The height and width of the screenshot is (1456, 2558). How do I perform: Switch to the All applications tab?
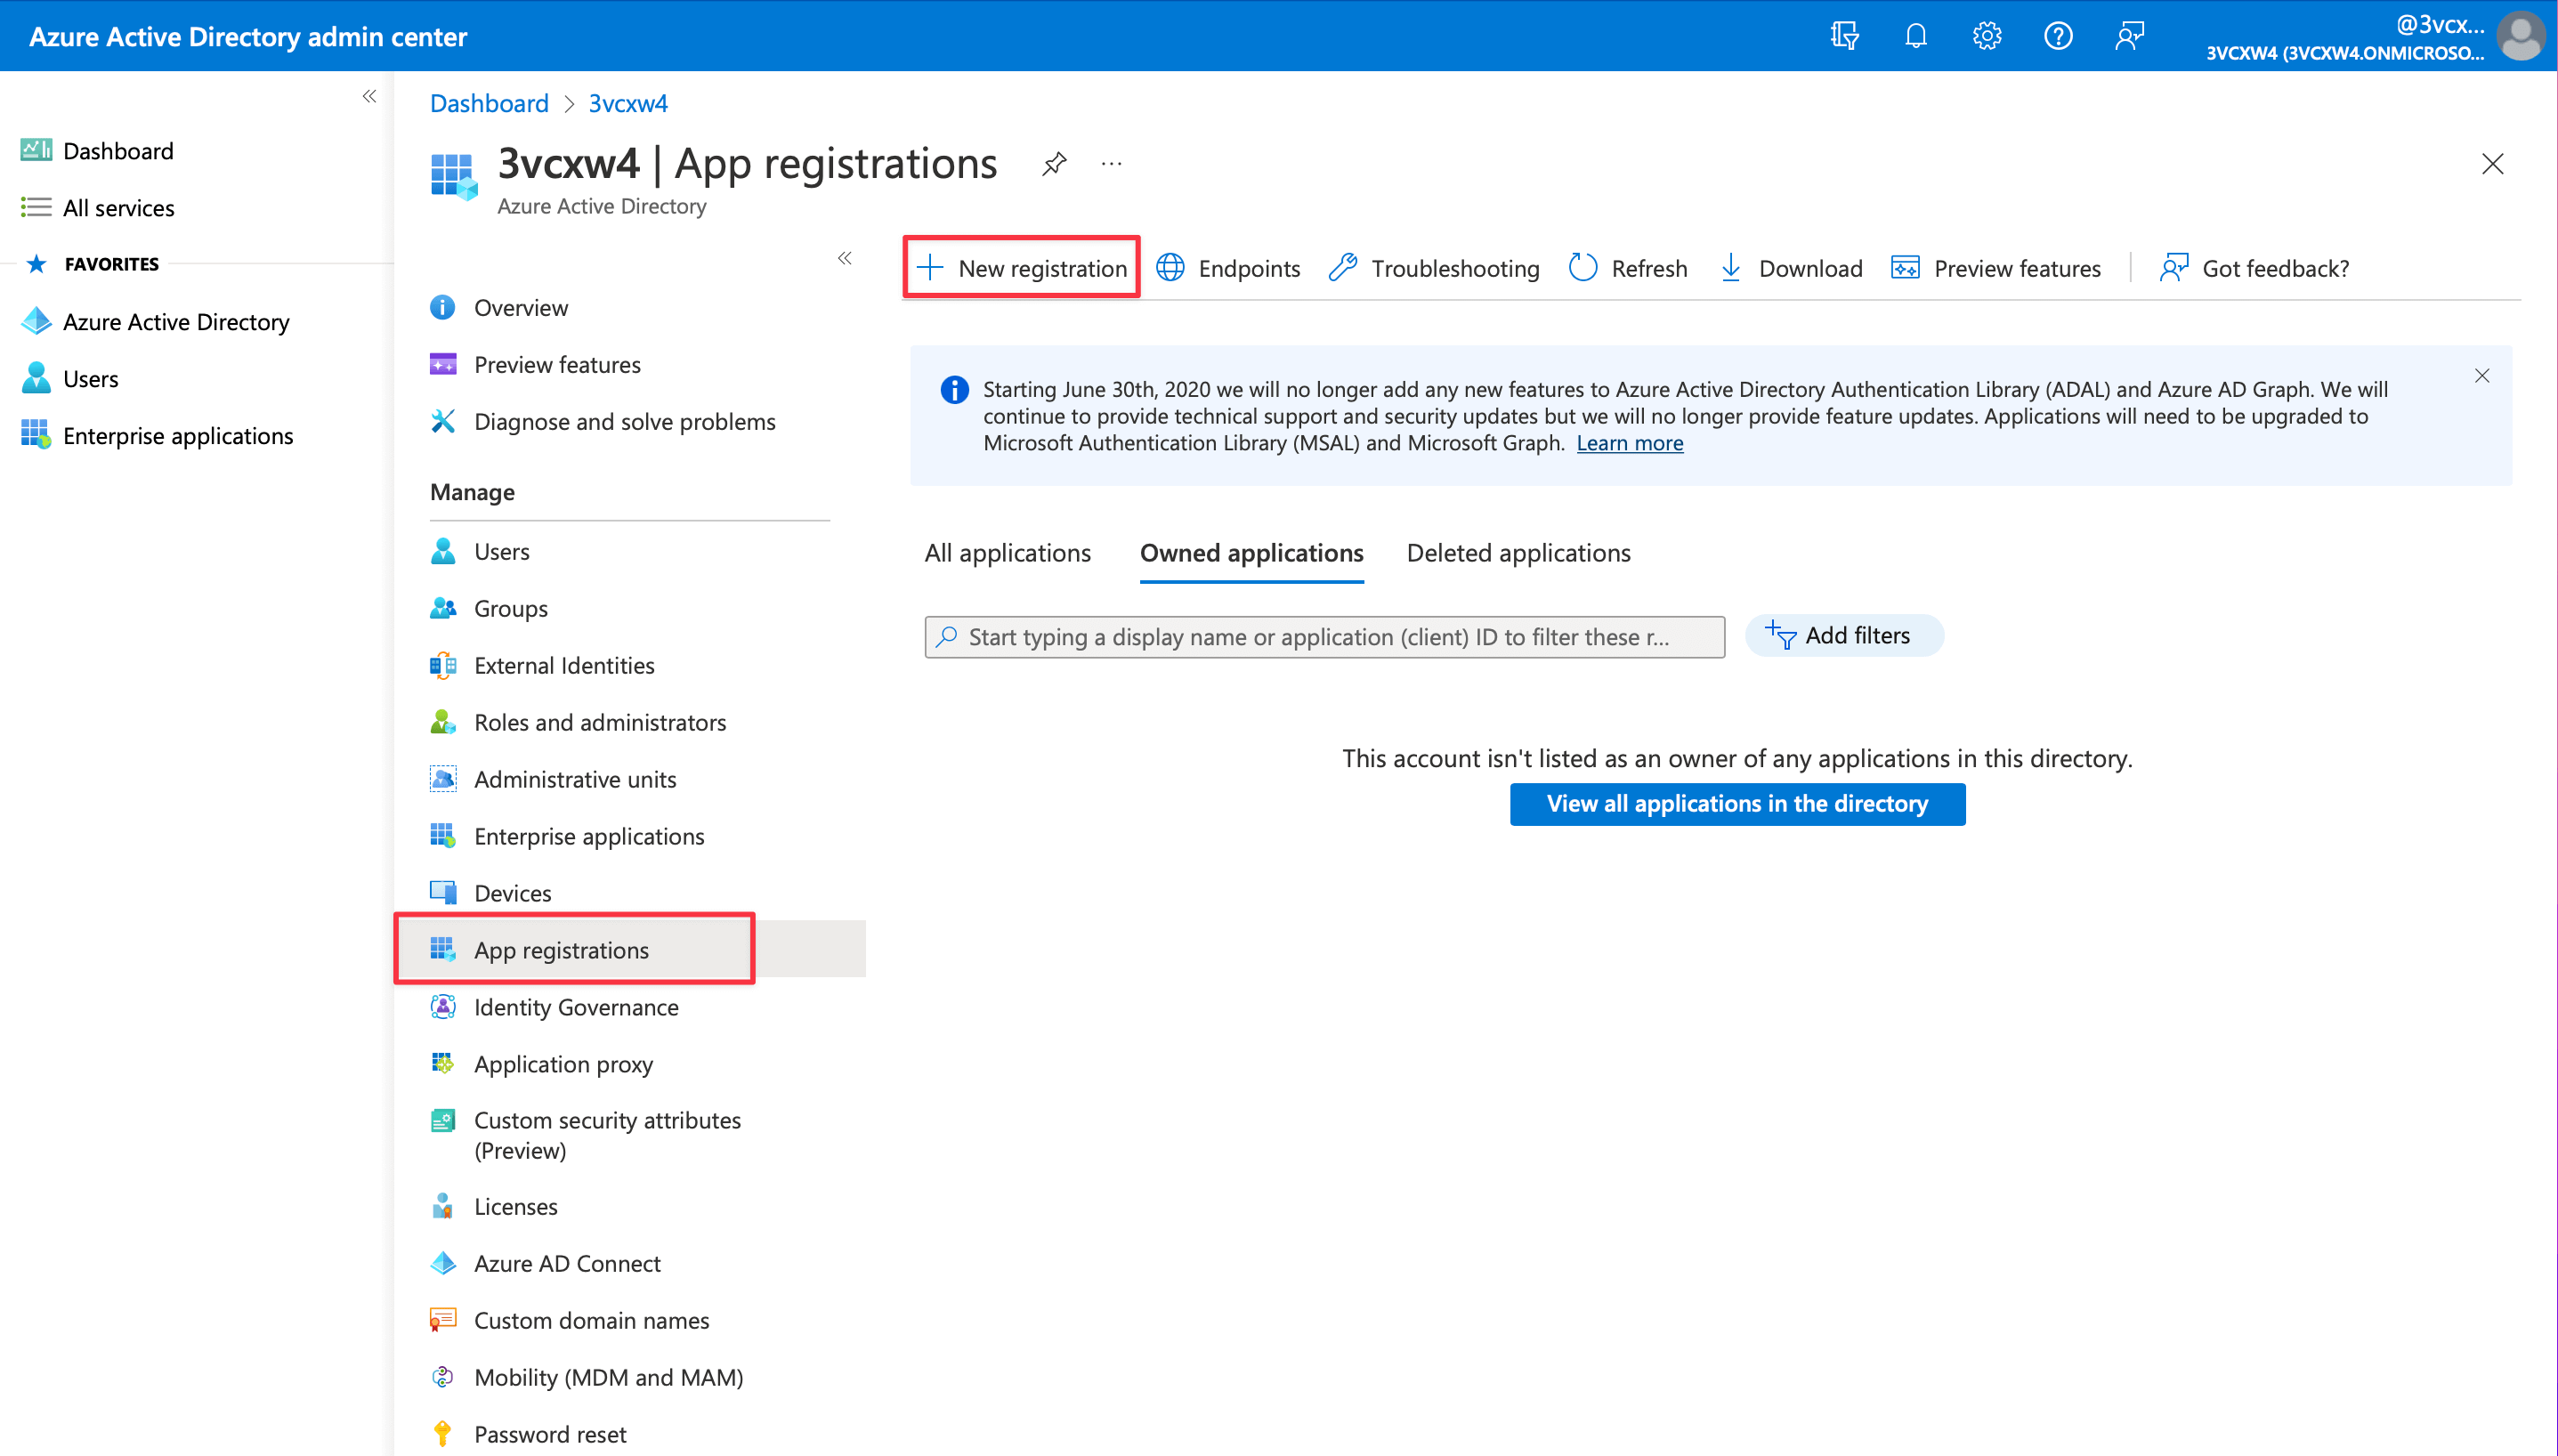1007,553
